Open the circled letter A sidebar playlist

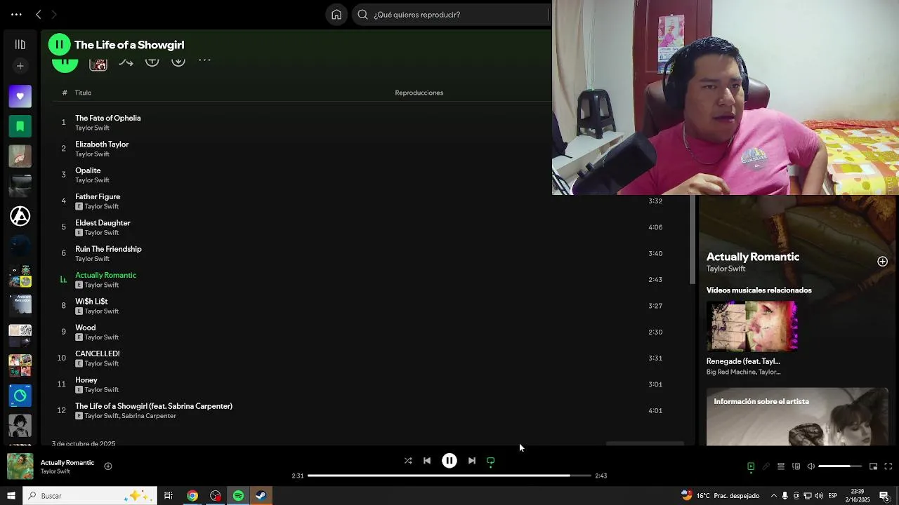click(20, 216)
